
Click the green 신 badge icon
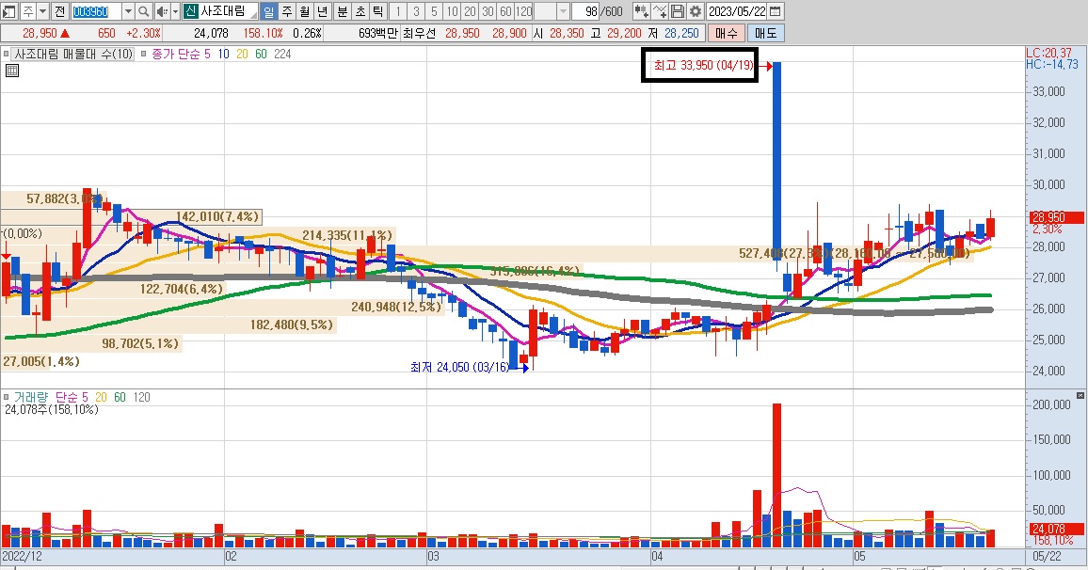point(191,11)
